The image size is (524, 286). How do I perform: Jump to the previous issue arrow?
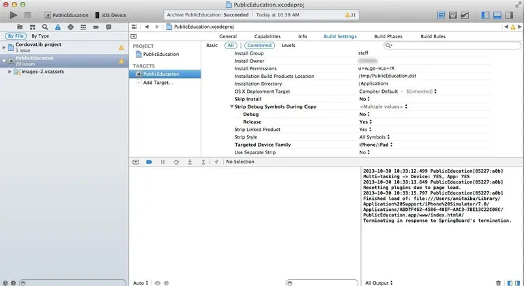tap(506, 27)
